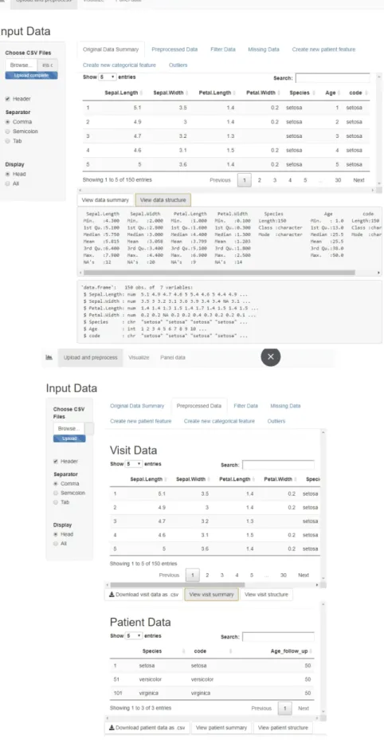The width and height of the screenshot is (384, 747).
Task: Click Browse button above Upload complete bar
Action: 22,65
